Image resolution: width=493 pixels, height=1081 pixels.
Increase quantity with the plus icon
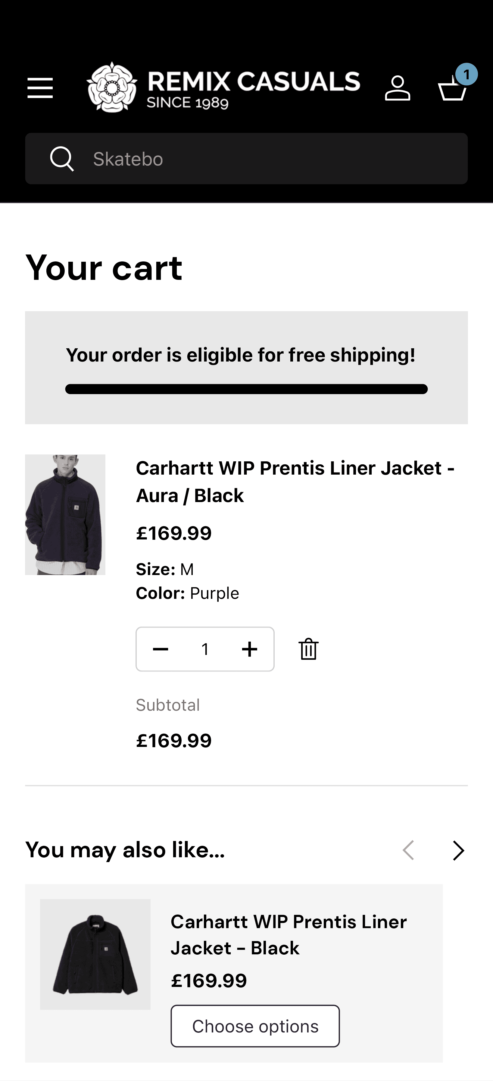click(250, 649)
